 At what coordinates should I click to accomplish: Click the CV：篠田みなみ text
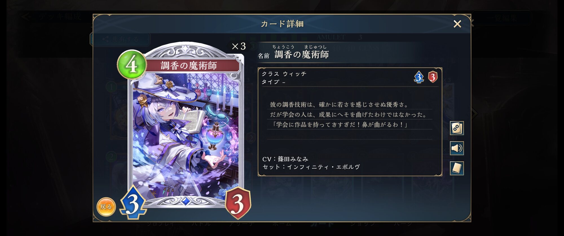click(285, 159)
